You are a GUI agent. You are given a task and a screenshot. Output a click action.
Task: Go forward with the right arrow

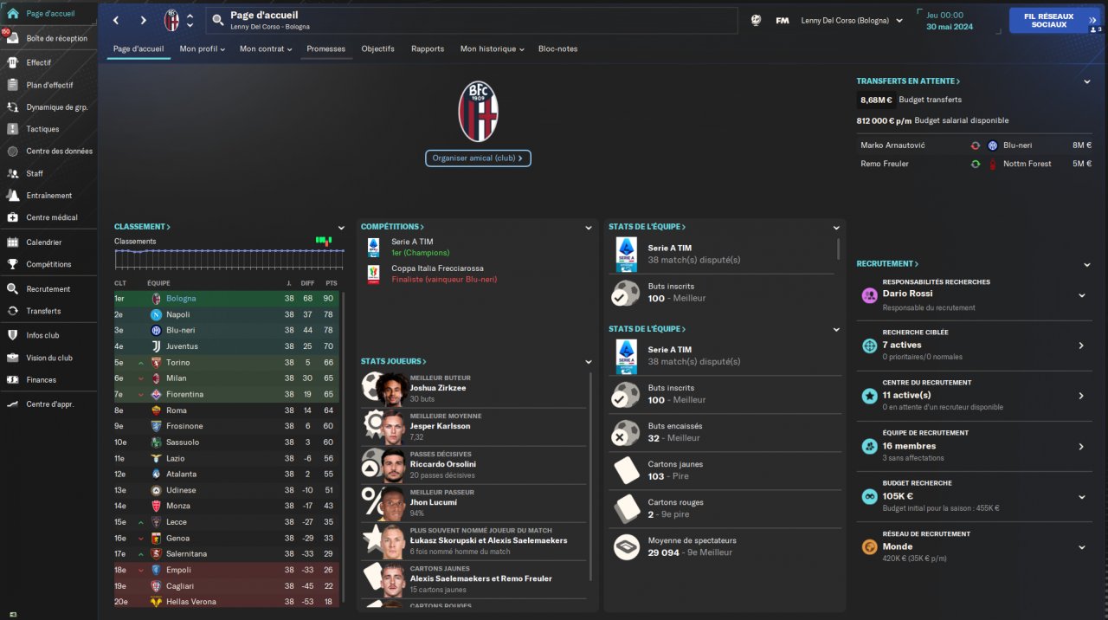144,21
